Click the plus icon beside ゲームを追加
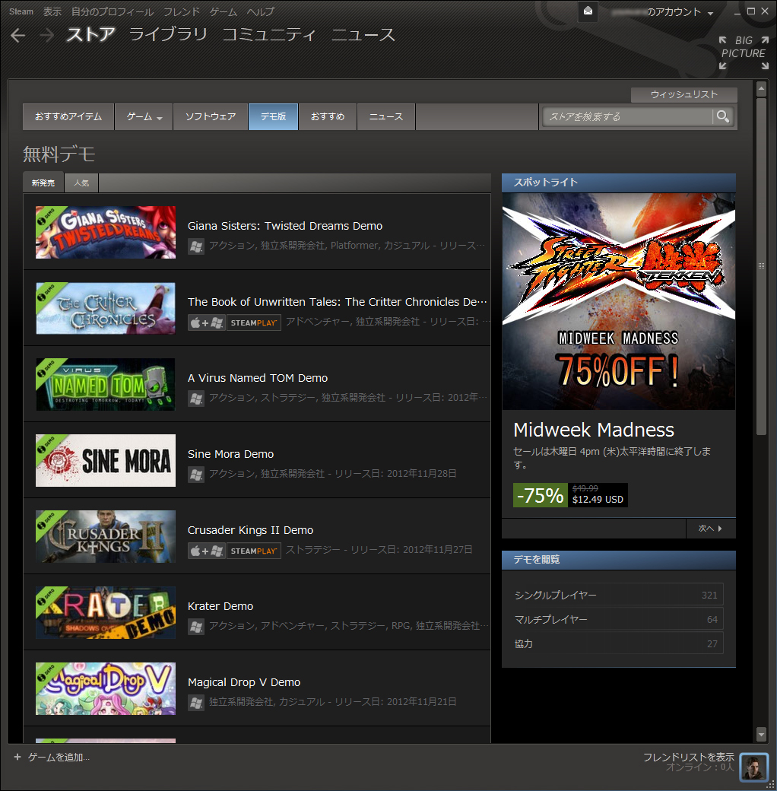Image resolution: width=777 pixels, height=791 pixels. tap(17, 757)
